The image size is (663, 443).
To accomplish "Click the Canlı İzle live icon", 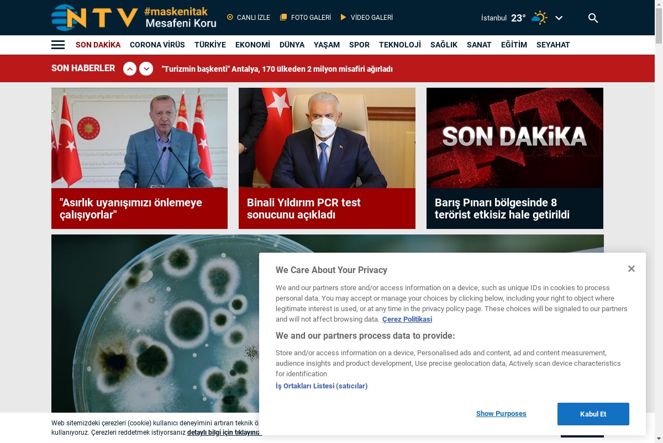I will pos(230,18).
